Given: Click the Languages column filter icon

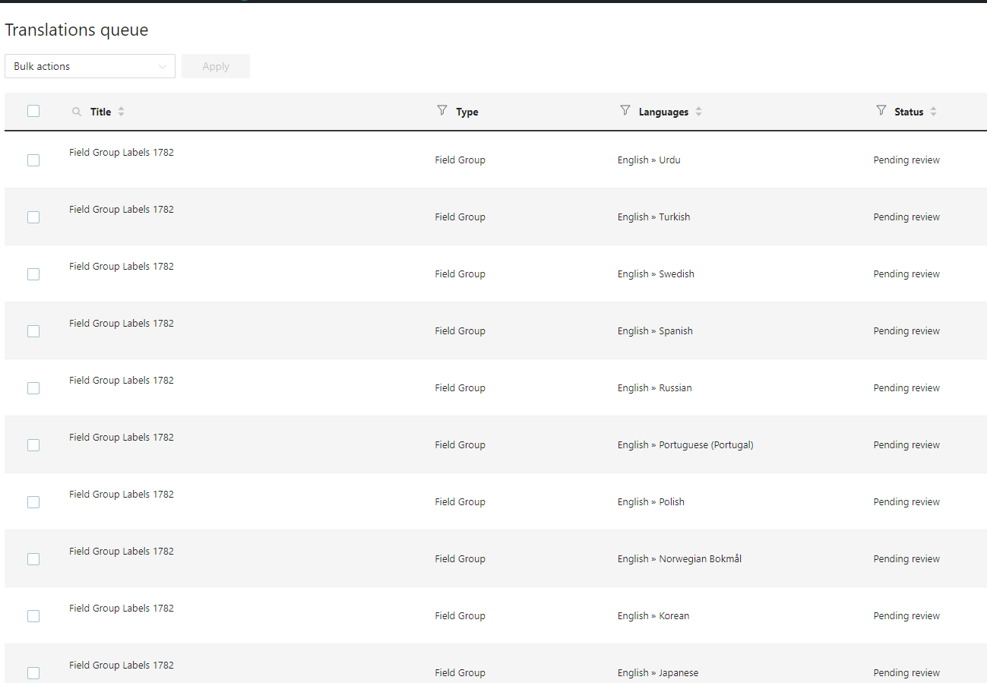Looking at the screenshot, I should [x=625, y=110].
